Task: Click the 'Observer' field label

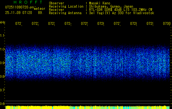Action: click(57, 3)
